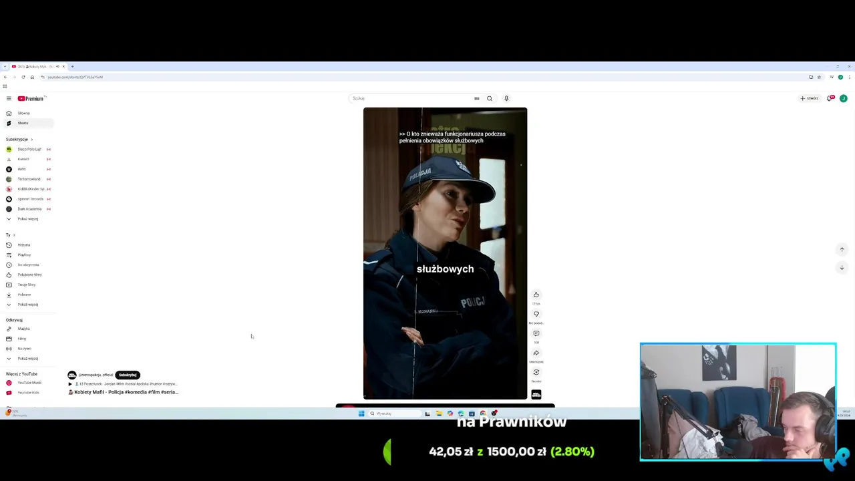
Task: Start voice search with microphone
Action: coord(506,98)
